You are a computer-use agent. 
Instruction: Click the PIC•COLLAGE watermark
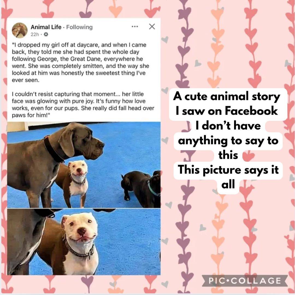click(x=245, y=281)
